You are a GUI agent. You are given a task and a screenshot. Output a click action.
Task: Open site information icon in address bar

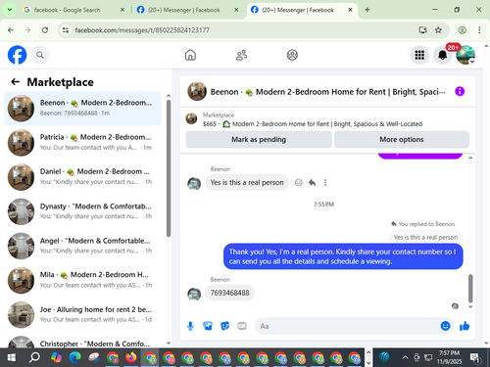[x=66, y=30]
